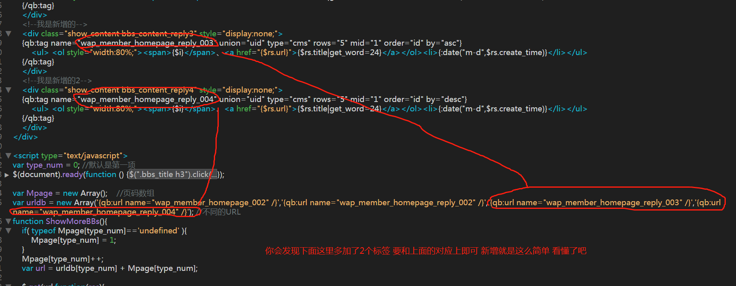This screenshot has width=736, height=286.
Task: Click the 页码数组 comment after Mpage
Action: [135, 193]
